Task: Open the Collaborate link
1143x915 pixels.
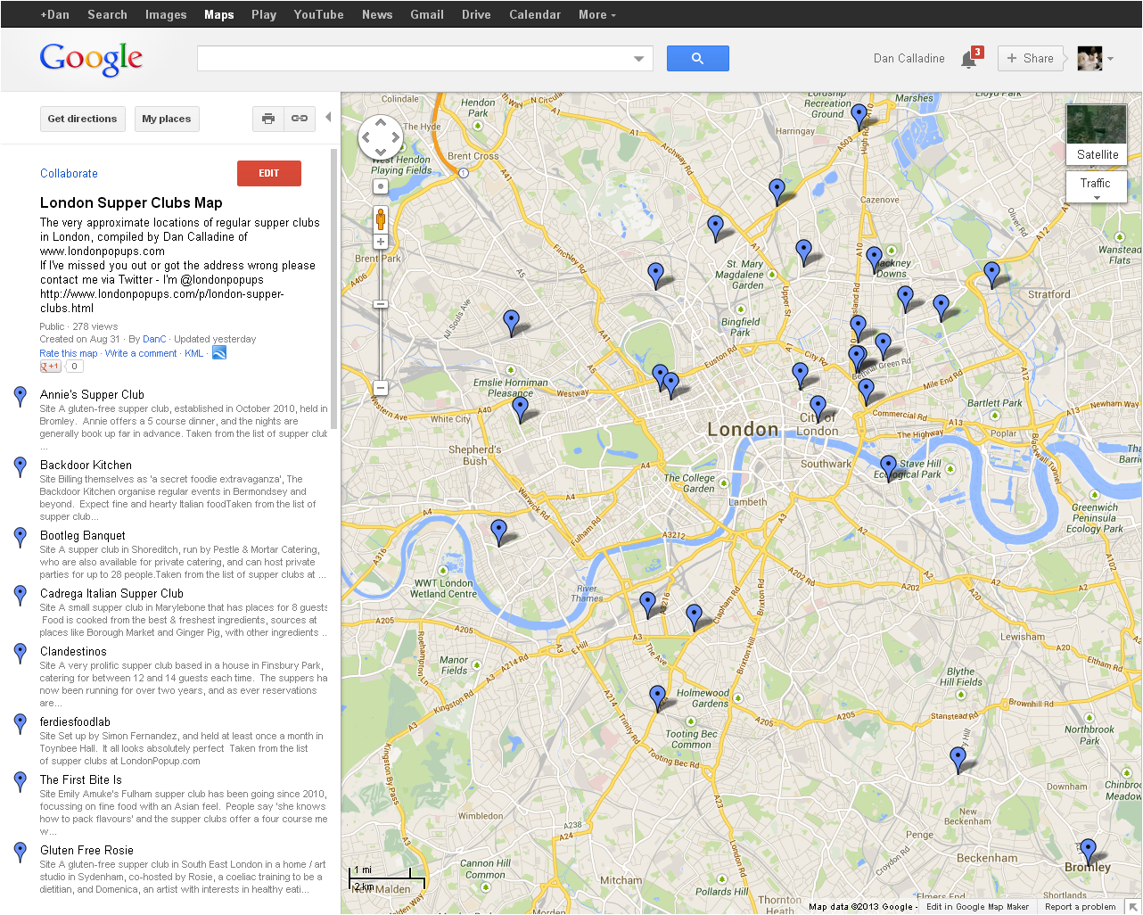Action: pyautogui.click(x=69, y=174)
